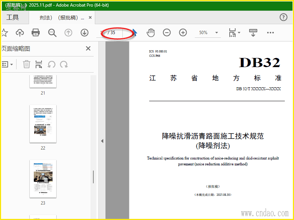This screenshot has width=294, height=220.
Task: Show more tools via ellipsis icon
Action: [270, 33]
